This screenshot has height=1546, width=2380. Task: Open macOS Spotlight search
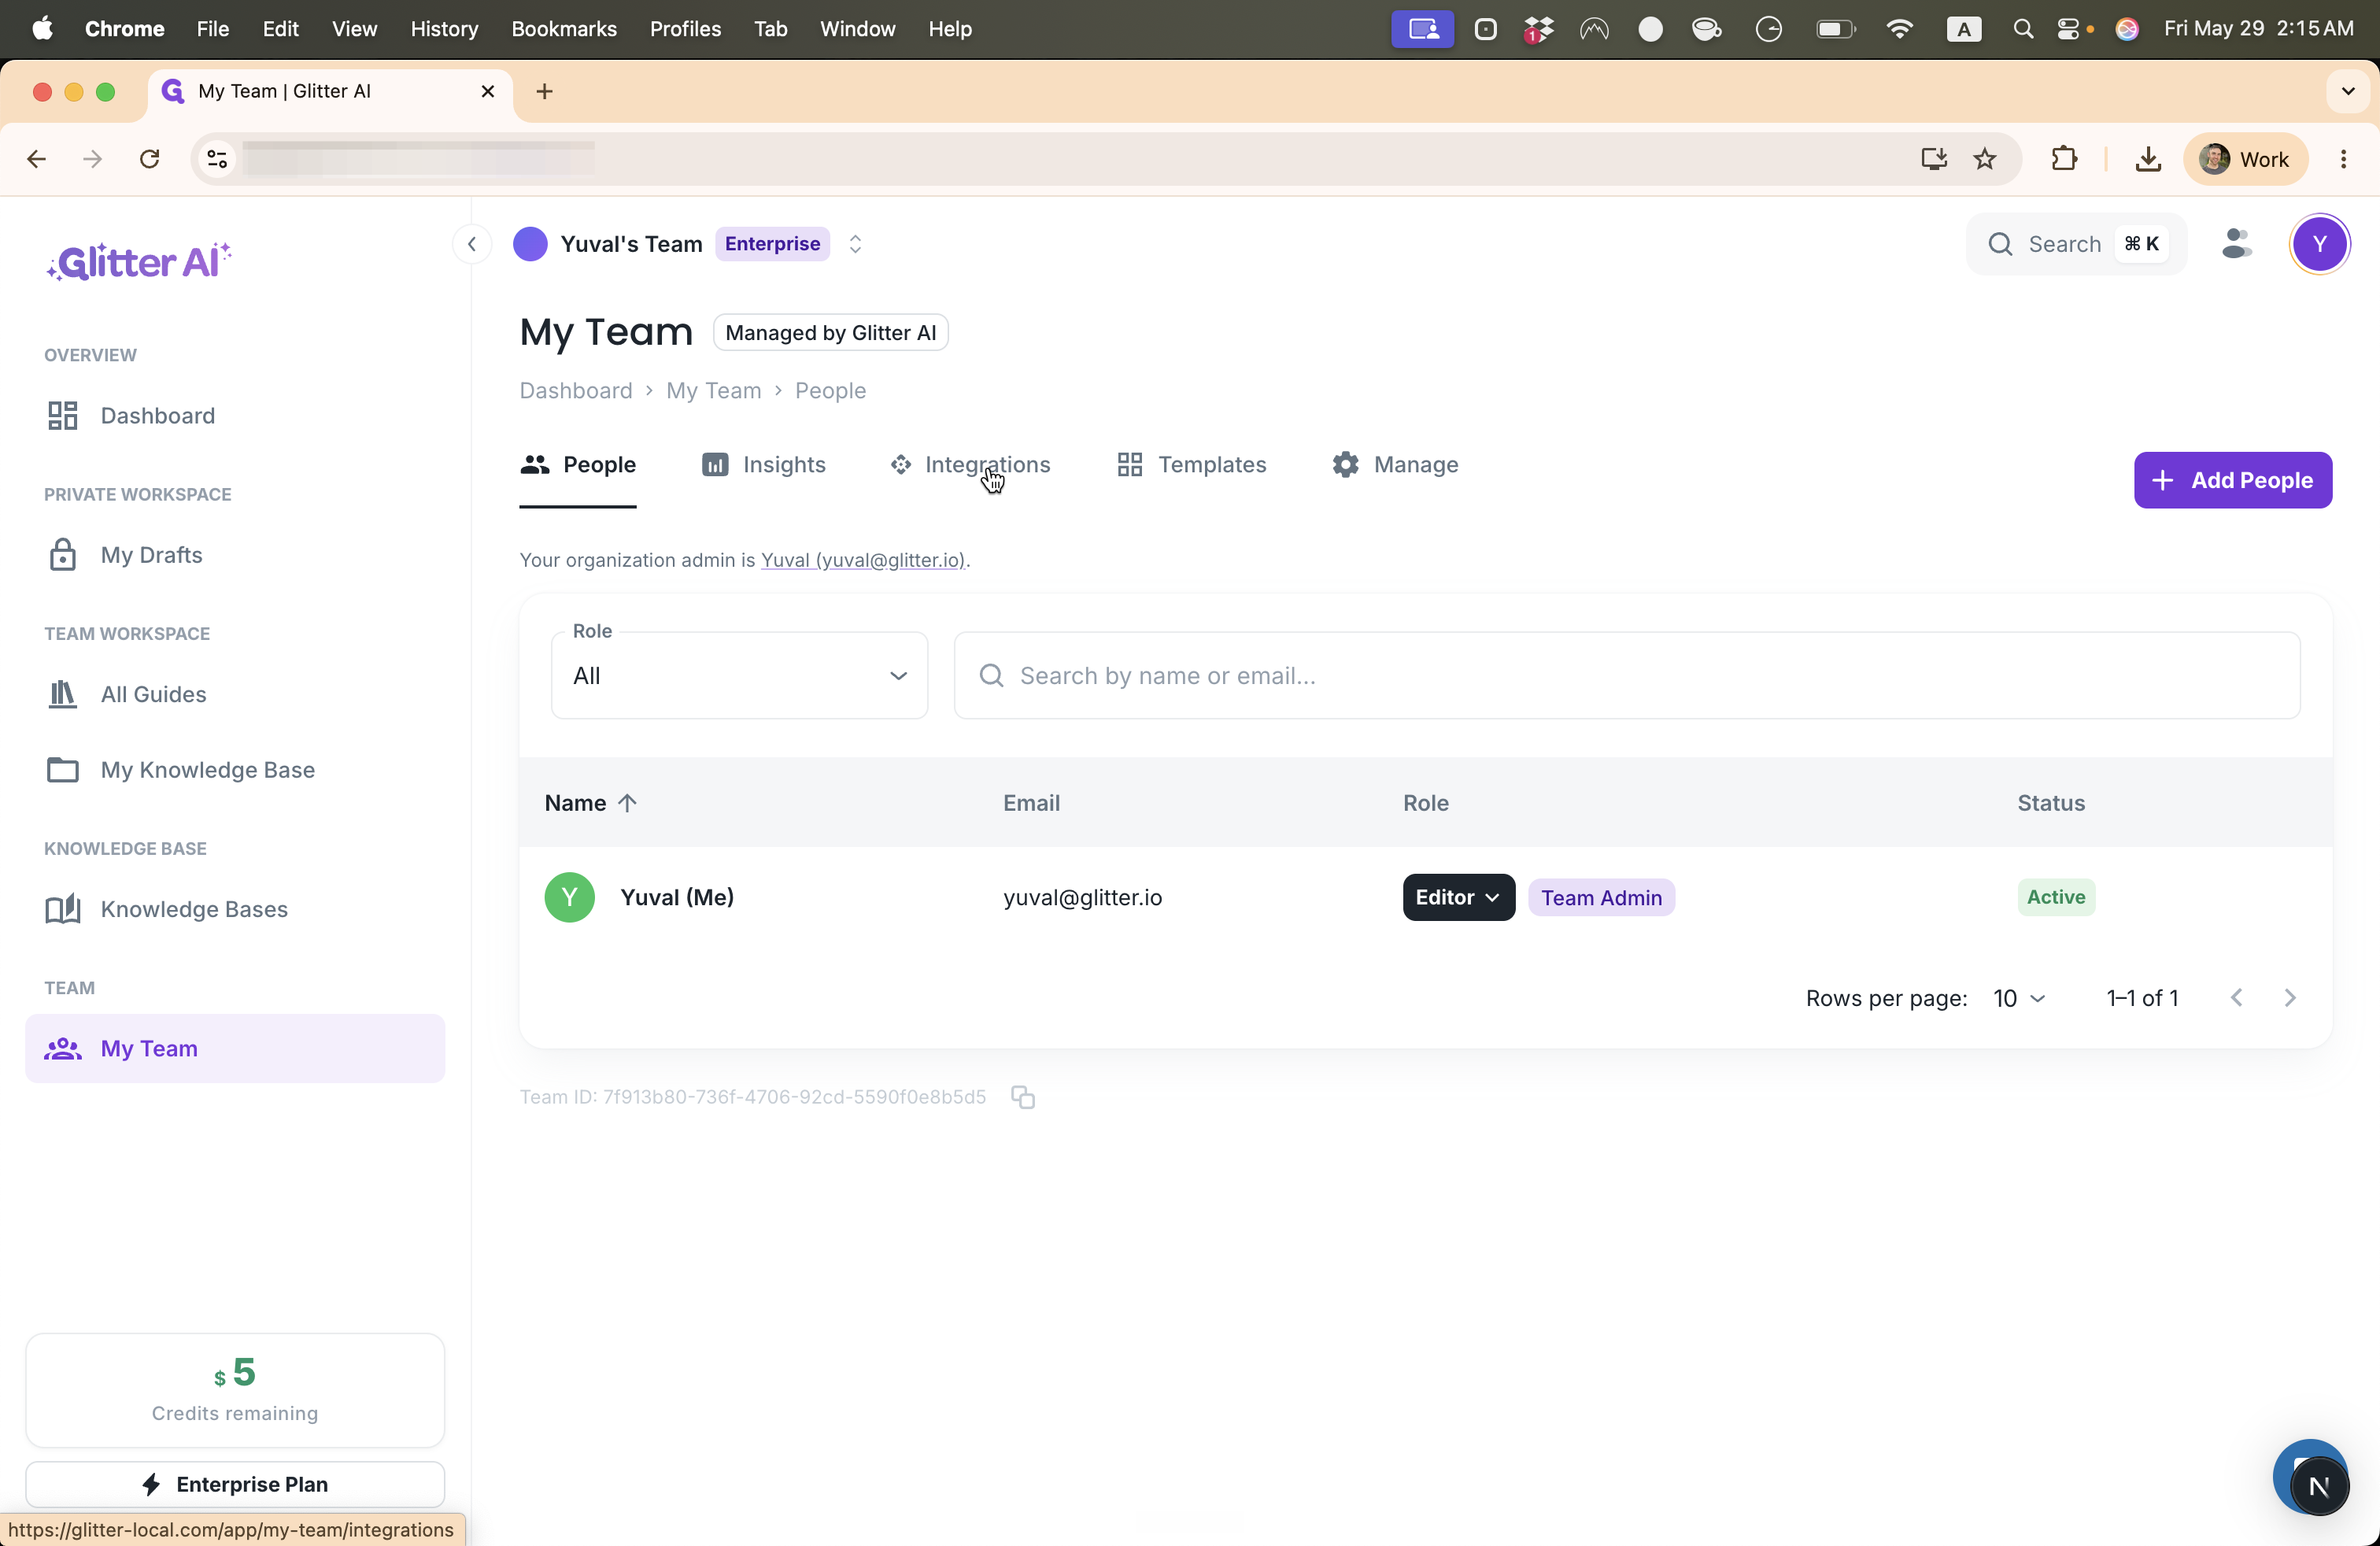(2022, 29)
